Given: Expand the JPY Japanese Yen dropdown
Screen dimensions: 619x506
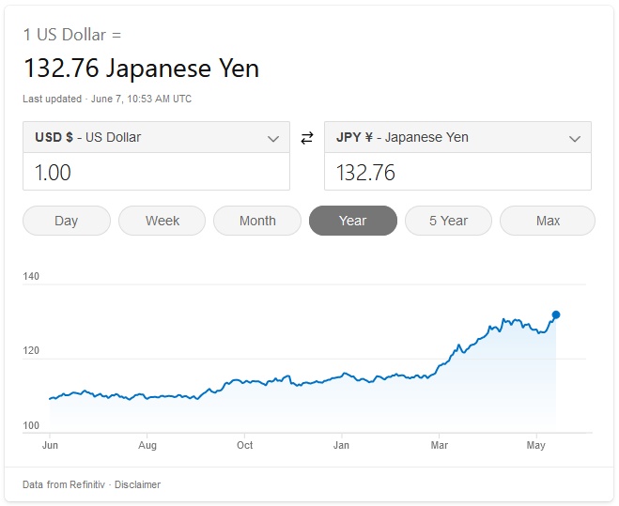Looking at the screenshot, I should coord(574,138).
